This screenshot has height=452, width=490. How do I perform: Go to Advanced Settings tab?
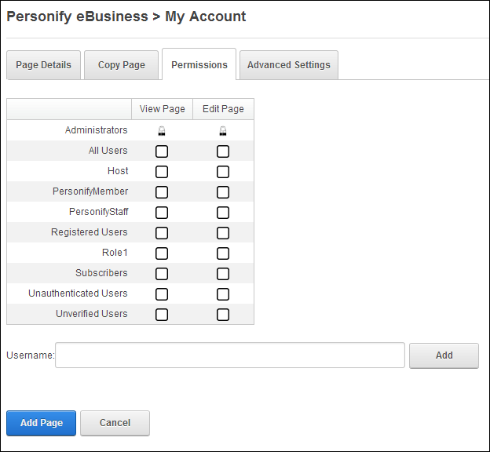pos(289,65)
